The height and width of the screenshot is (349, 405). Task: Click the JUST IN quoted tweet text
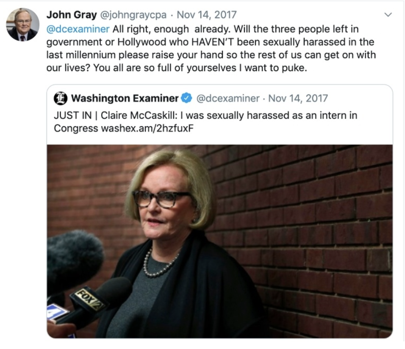(205, 122)
